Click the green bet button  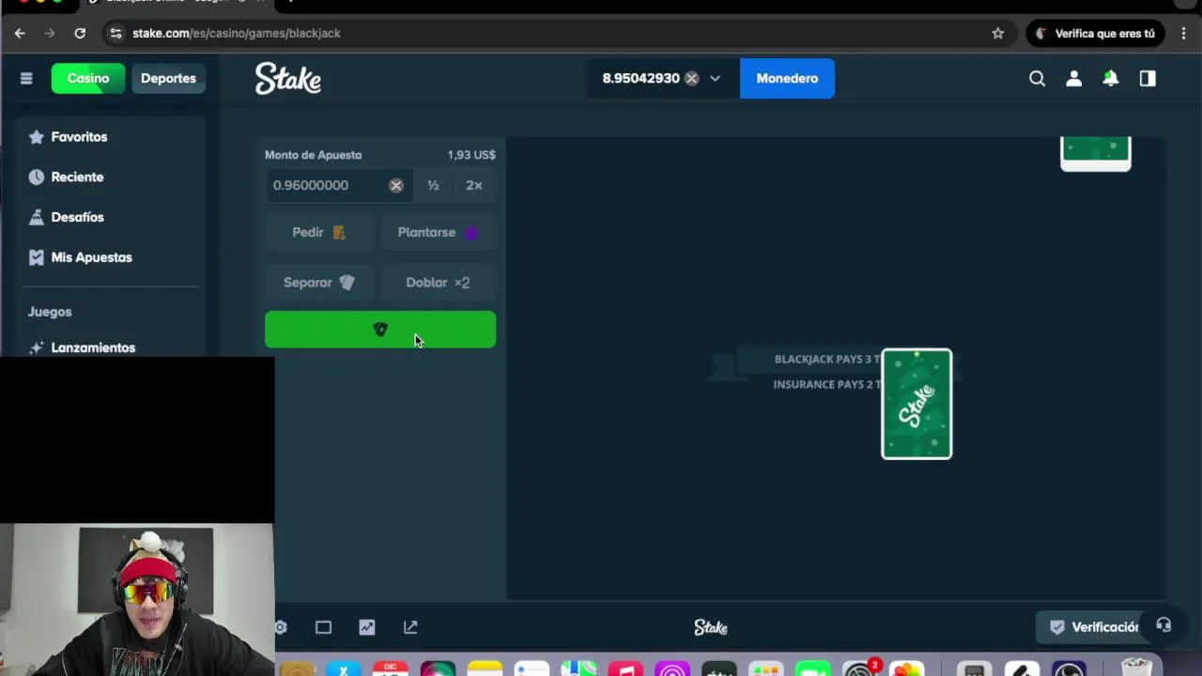click(380, 330)
